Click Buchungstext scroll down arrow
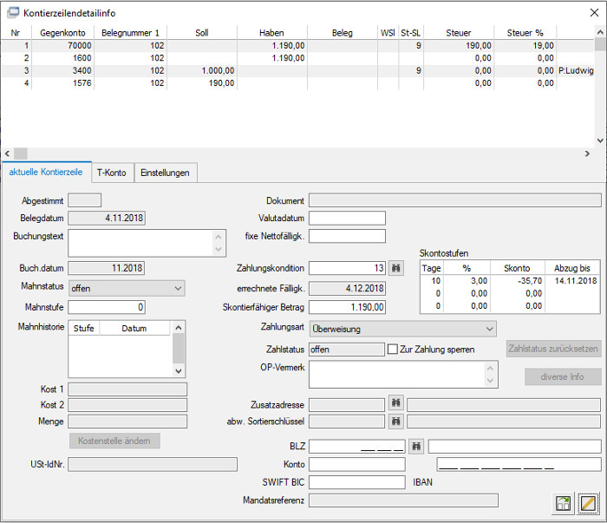 click(x=219, y=249)
